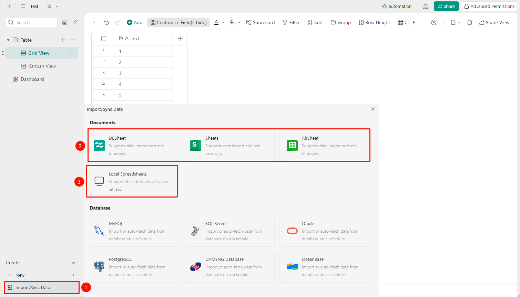The image size is (520, 297).
Task: Show more toolbar items with right arrow
Action: [414, 22]
